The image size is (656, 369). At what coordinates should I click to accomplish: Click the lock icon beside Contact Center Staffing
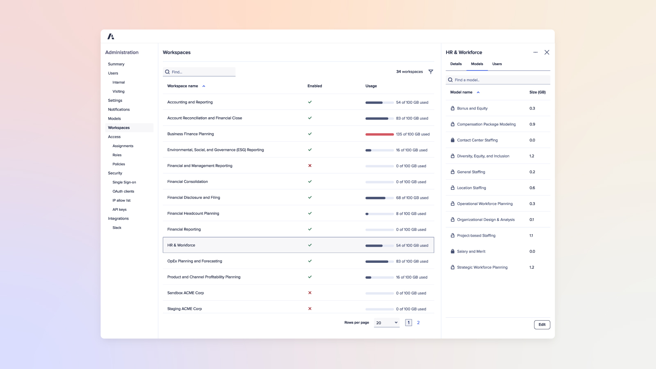[x=452, y=140]
